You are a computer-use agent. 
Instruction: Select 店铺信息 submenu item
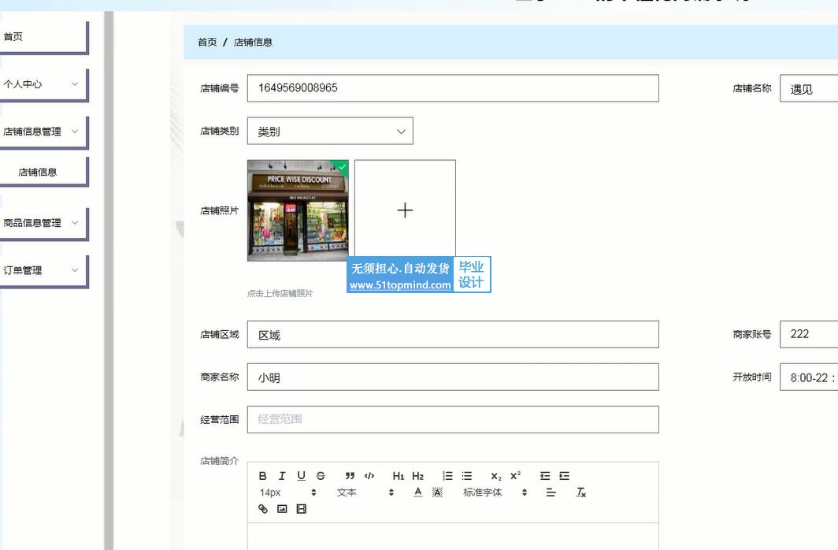pos(43,172)
